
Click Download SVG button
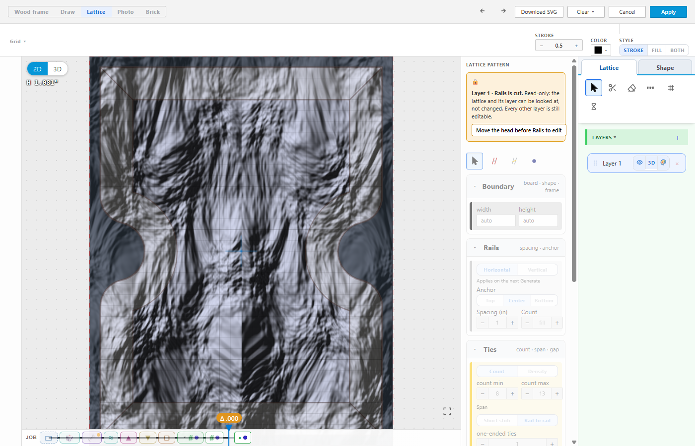(x=539, y=12)
